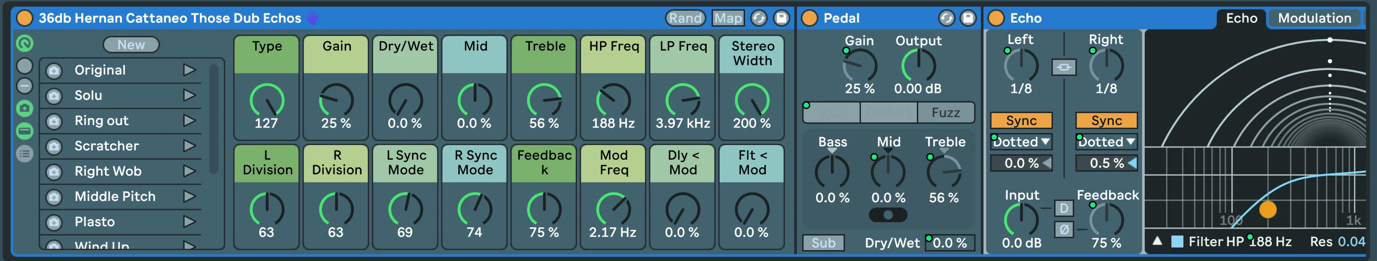Click the snapshot icon beside Right Wob
Image resolution: width=1377 pixels, height=261 pixels.
[54, 171]
